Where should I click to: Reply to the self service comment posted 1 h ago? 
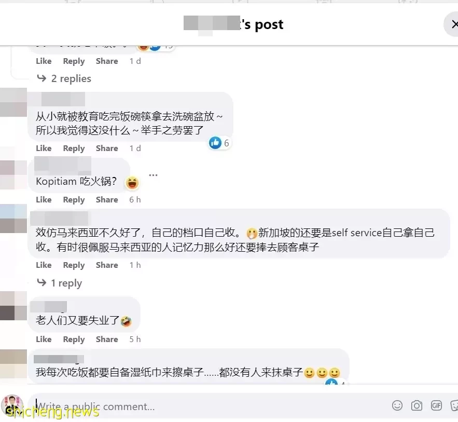74,265
